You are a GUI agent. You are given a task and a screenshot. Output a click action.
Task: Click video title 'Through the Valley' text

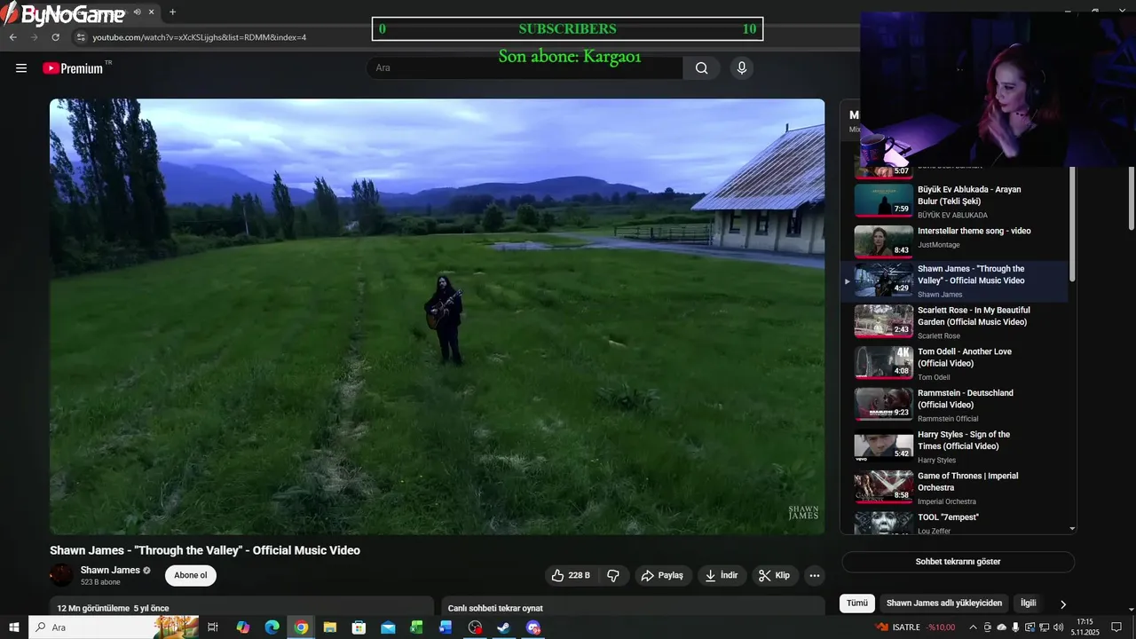(x=205, y=550)
